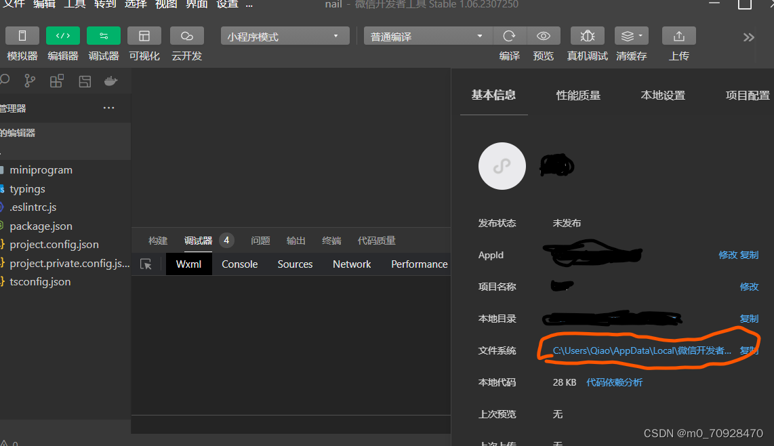Open the 设置 menu in menu bar
Viewport: 774px width, 446px height.
click(x=227, y=4)
